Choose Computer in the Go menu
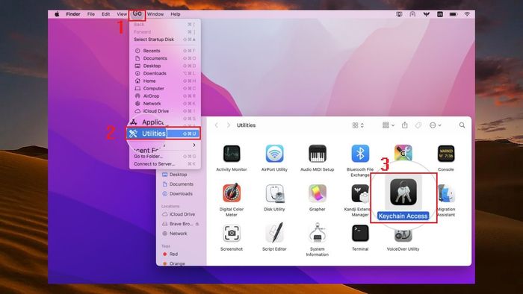This screenshot has width=523, height=294. [x=165, y=89]
